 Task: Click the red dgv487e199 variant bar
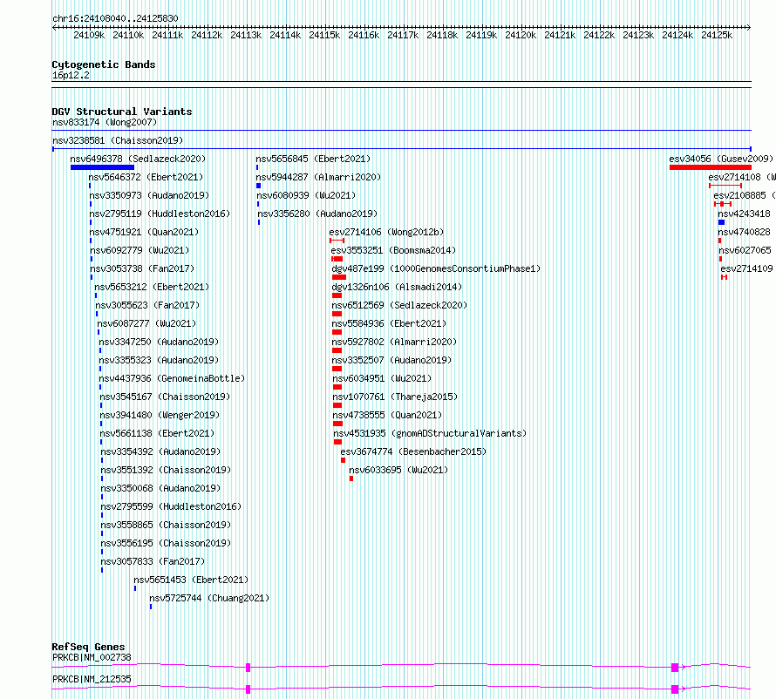339,277
